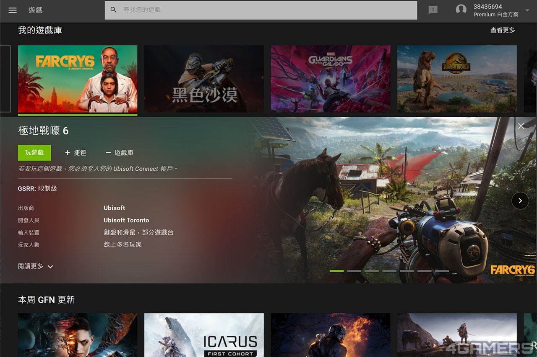Image resolution: width=537 pixels, height=357 pixels.
Task: Click the Premium 白金方案 membership label
Action: click(x=496, y=15)
